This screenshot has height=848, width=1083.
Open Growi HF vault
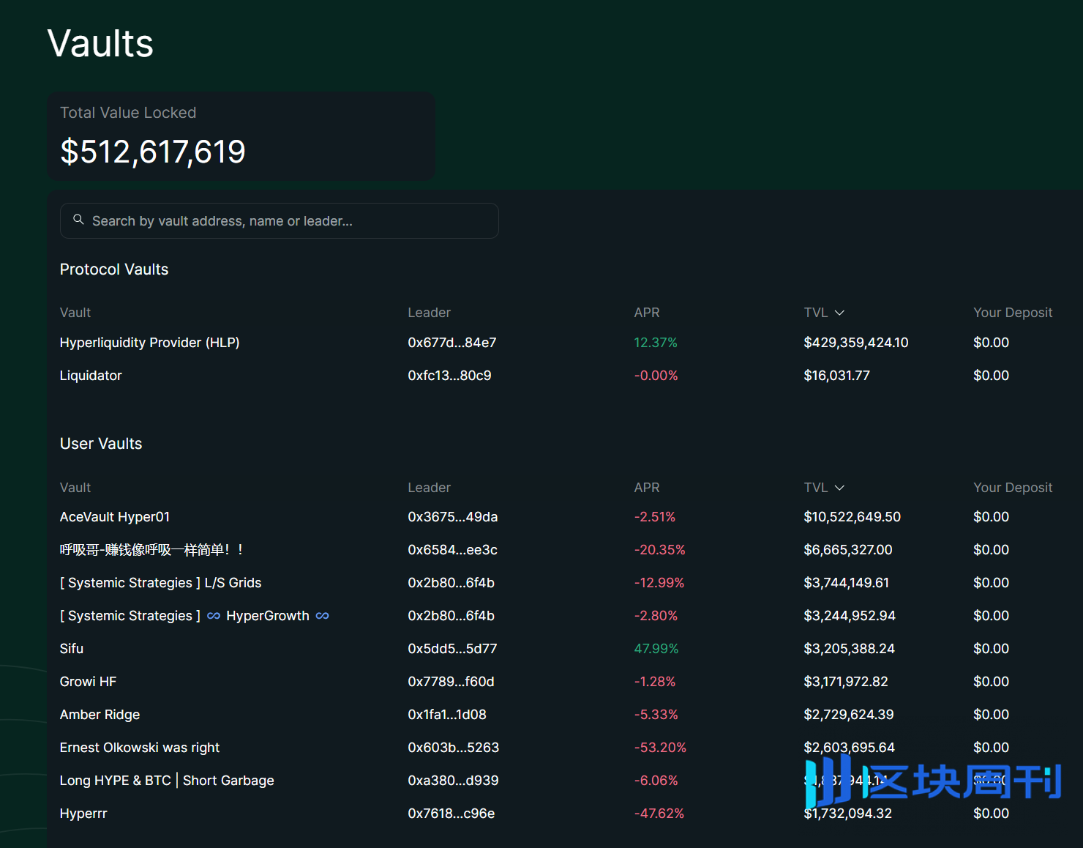pos(88,682)
